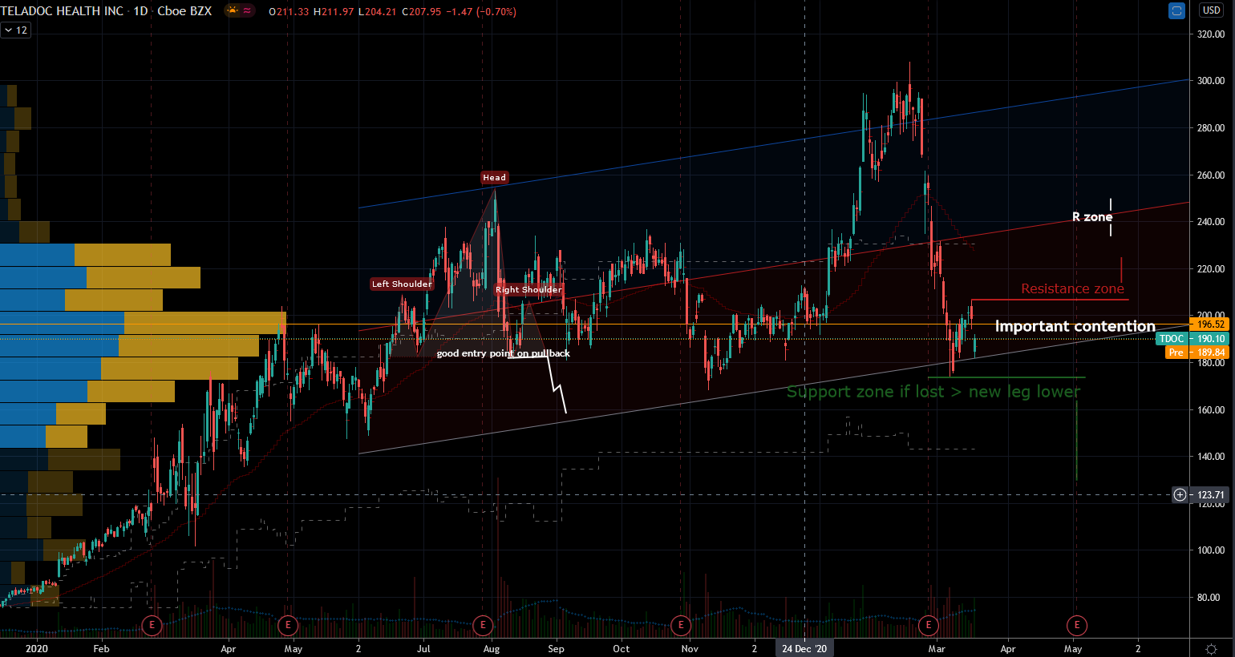Expand the collapsed indicator legend showing 12

[15, 30]
